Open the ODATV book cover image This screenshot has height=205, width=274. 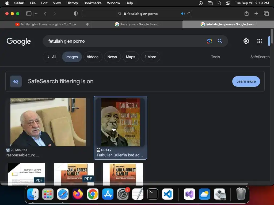(x=120, y=122)
